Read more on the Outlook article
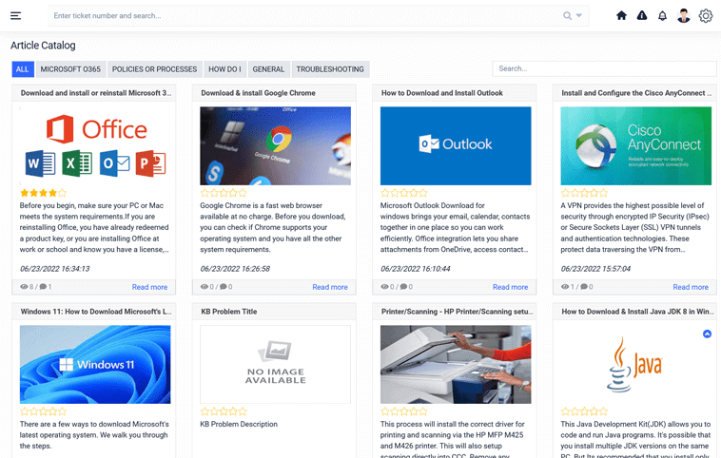This screenshot has width=721, height=458. click(x=511, y=287)
